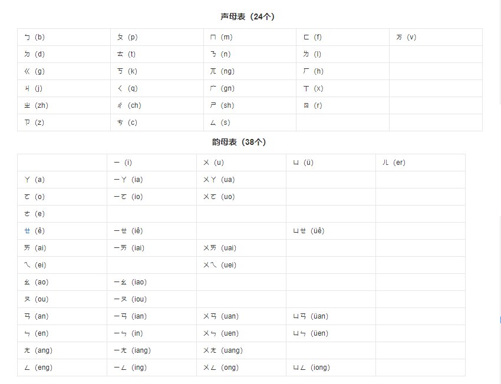Select the 万 (v) cell
Screen dimensions: 501x384
[x=436, y=37]
